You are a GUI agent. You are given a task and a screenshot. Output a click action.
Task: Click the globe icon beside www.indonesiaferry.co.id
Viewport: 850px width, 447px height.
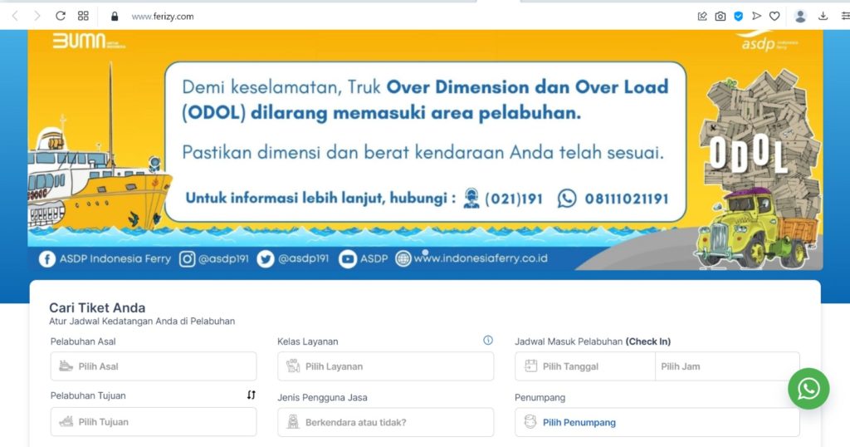(403, 258)
